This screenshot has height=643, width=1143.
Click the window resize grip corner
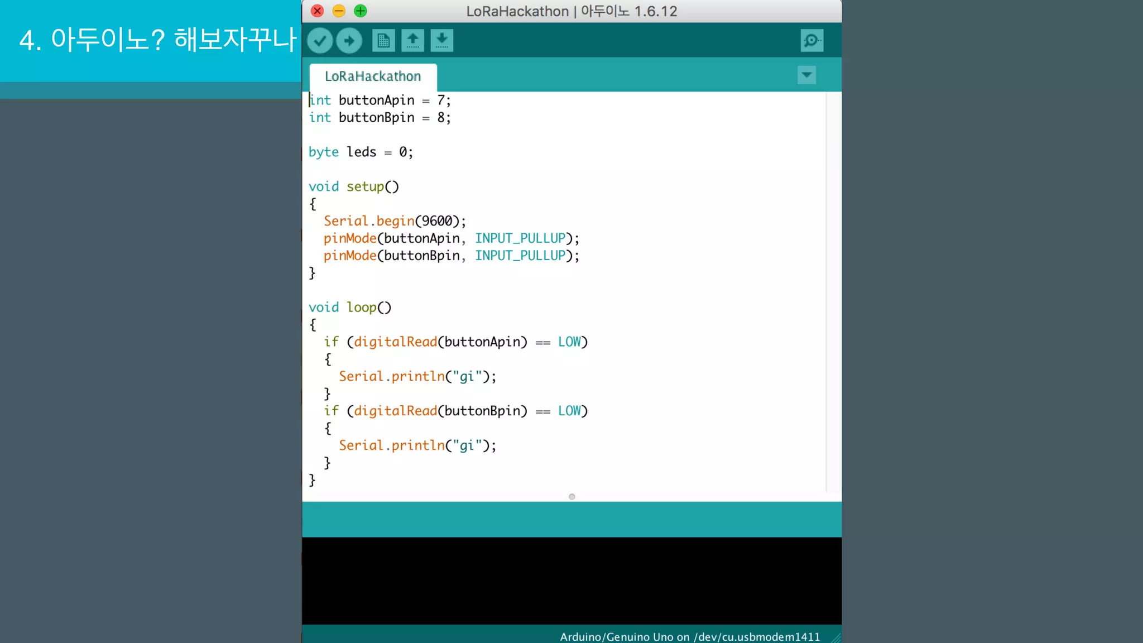tap(835, 637)
